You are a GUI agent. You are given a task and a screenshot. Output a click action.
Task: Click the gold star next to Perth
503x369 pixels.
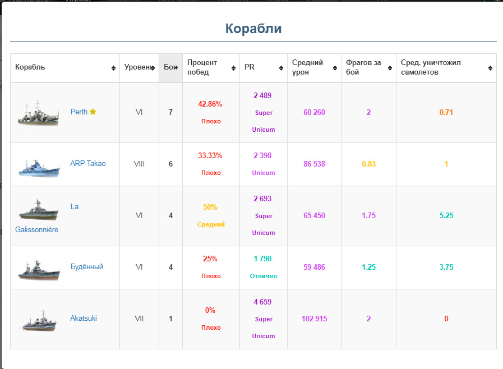(x=93, y=112)
